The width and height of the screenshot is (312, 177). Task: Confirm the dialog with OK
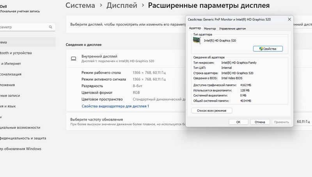click(238, 122)
